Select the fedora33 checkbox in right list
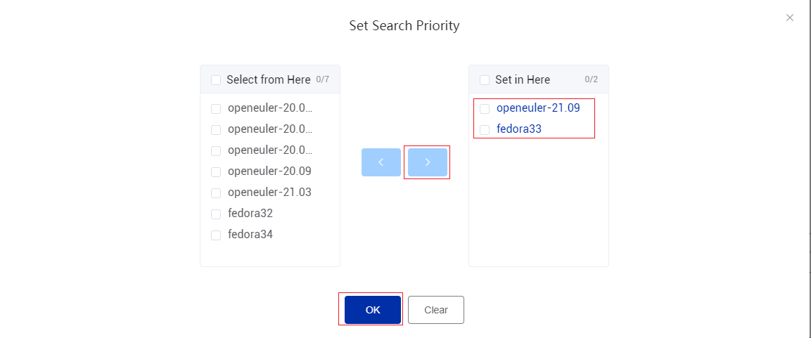This screenshot has height=338, width=811. (x=485, y=130)
